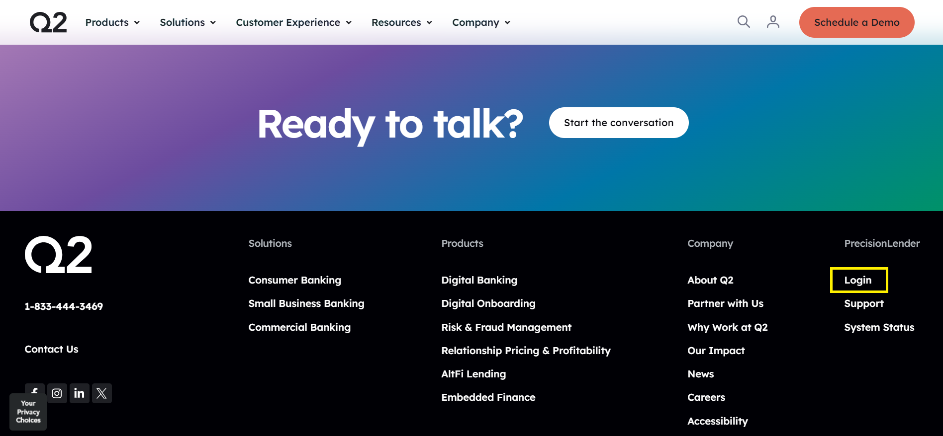Open the Consumer Banking footer link
943x436 pixels.
pos(294,280)
